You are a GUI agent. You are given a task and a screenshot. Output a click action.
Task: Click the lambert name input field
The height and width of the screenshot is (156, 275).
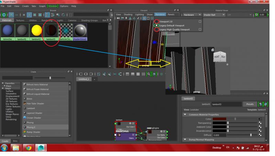point(226,104)
